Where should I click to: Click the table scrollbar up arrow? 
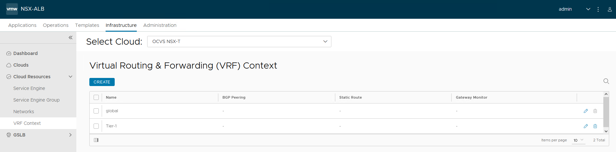pyautogui.click(x=606, y=94)
